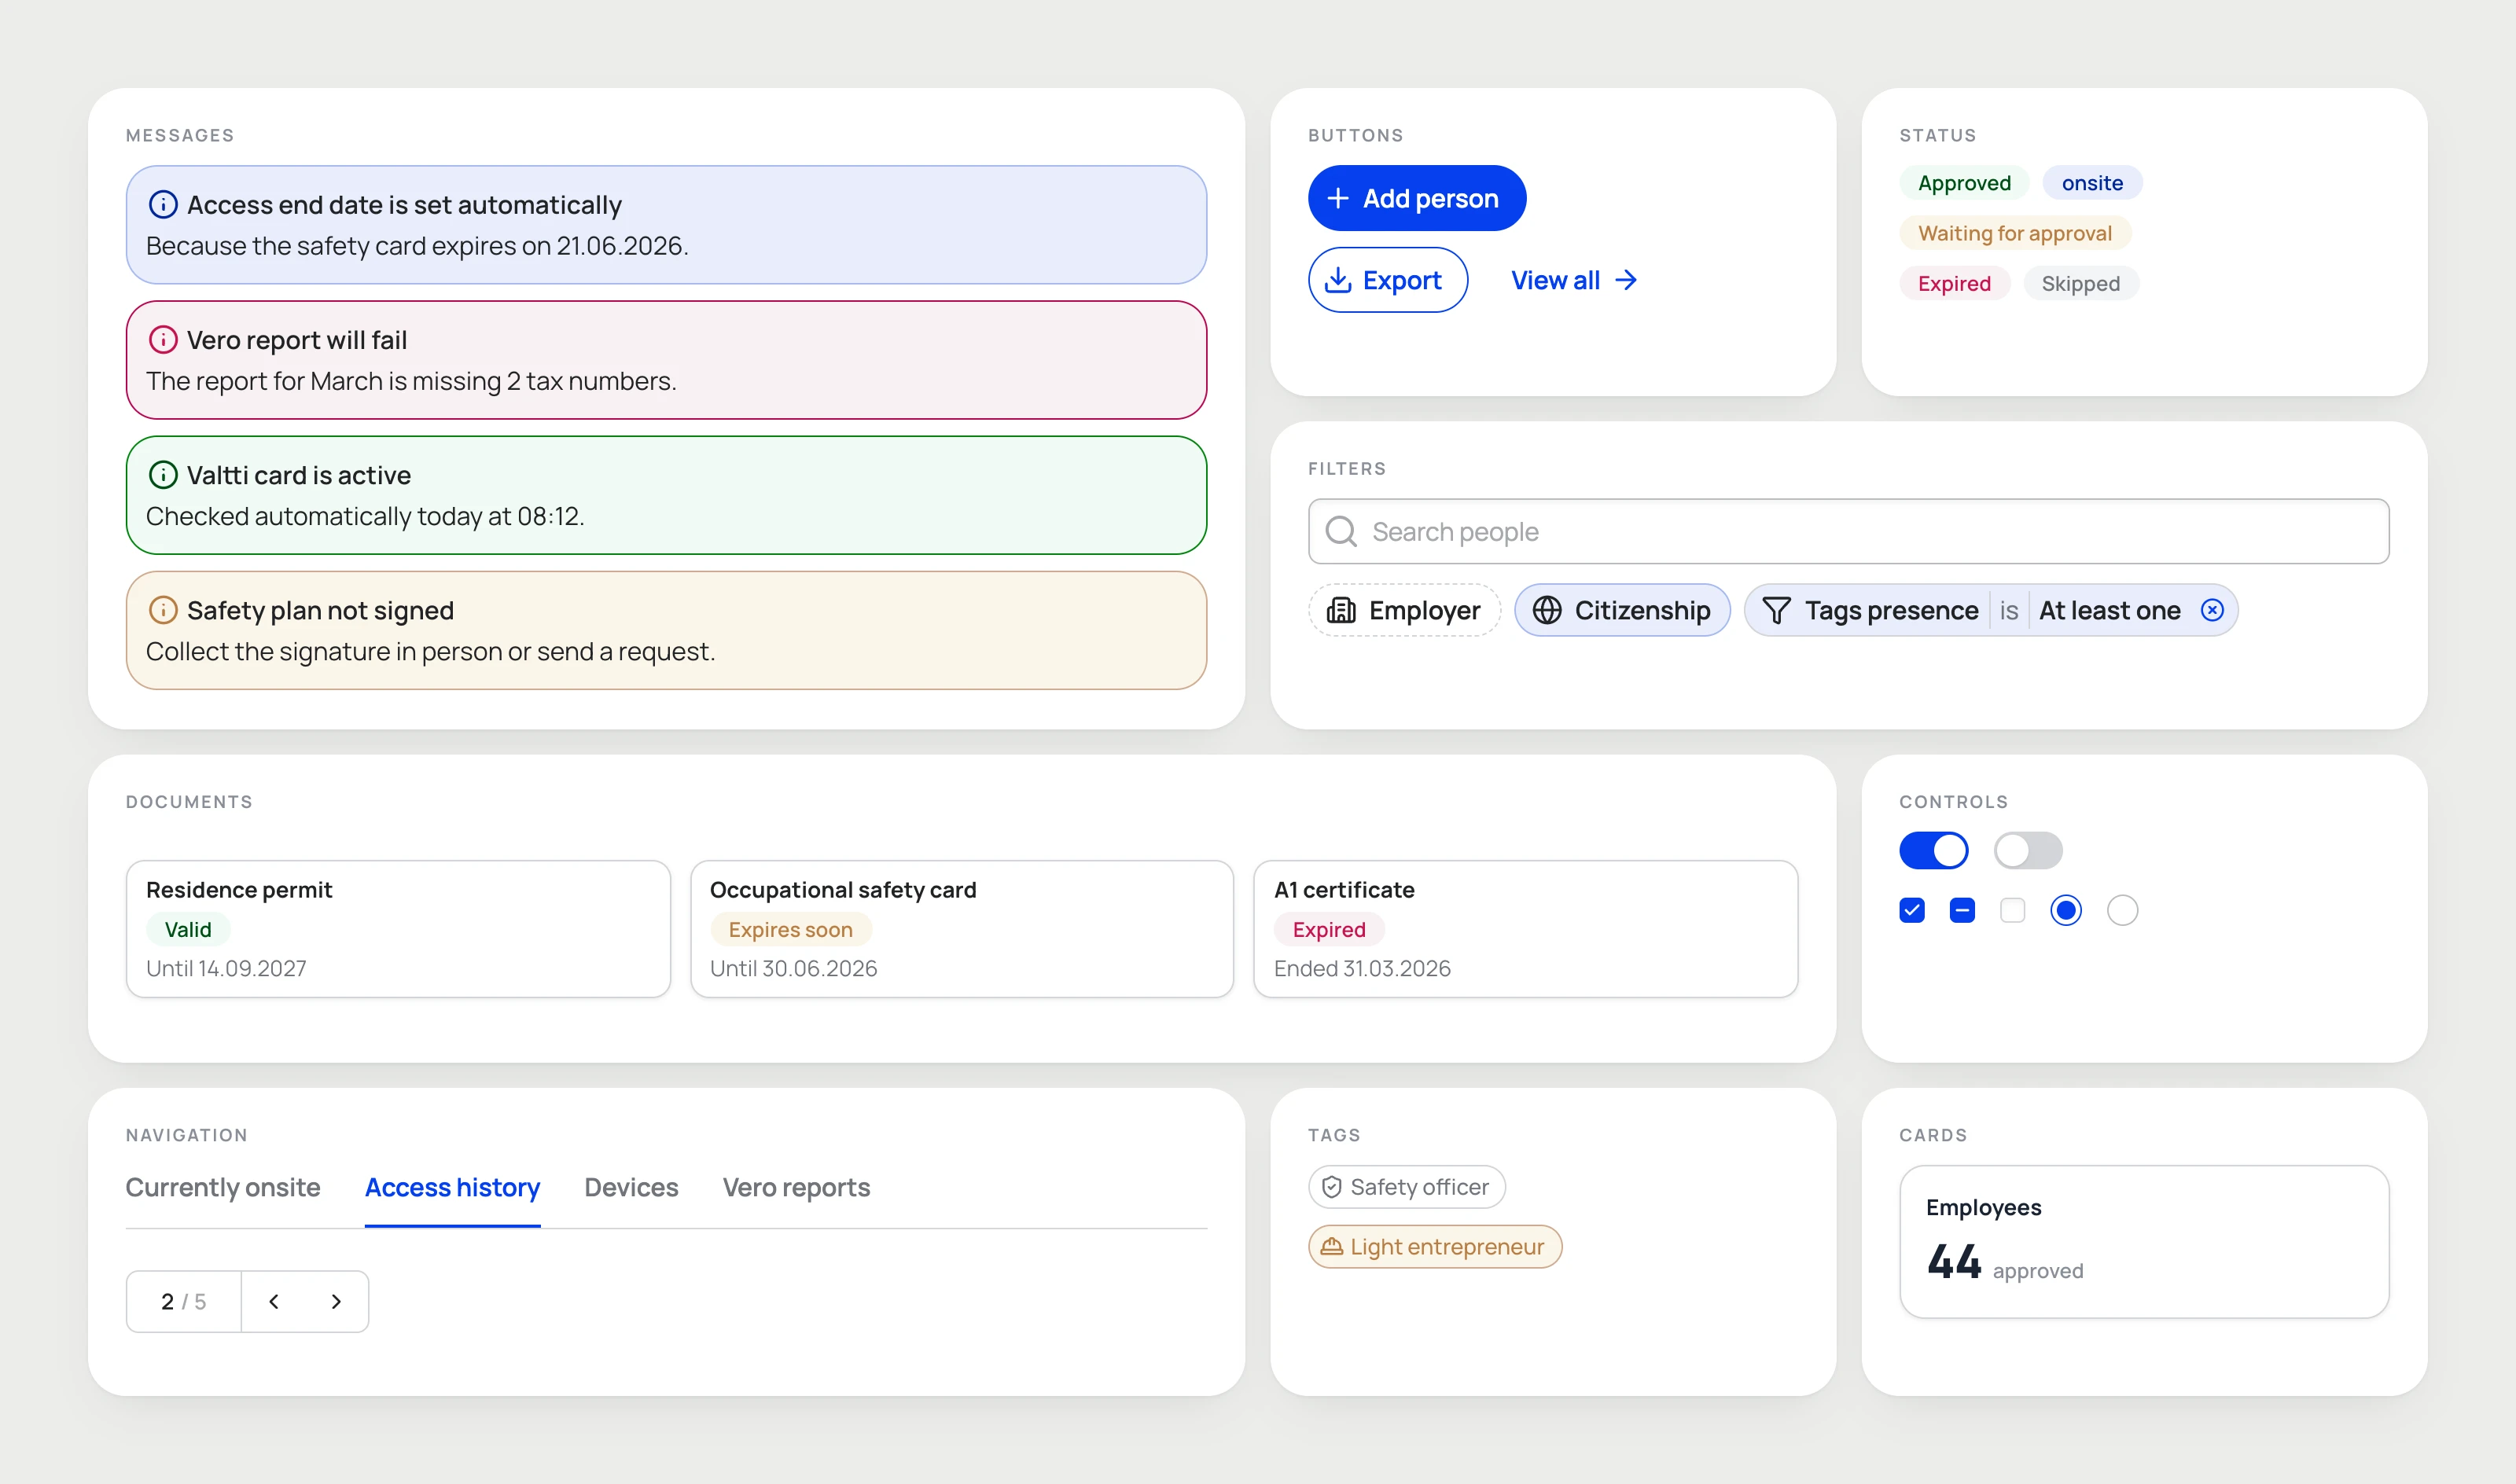Click the download icon in Export button
Viewport: 2516px width, 1484px height.
[1338, 281]
